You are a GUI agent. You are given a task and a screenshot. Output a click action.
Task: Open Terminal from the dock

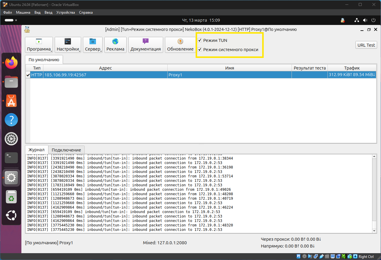(11, 158)
